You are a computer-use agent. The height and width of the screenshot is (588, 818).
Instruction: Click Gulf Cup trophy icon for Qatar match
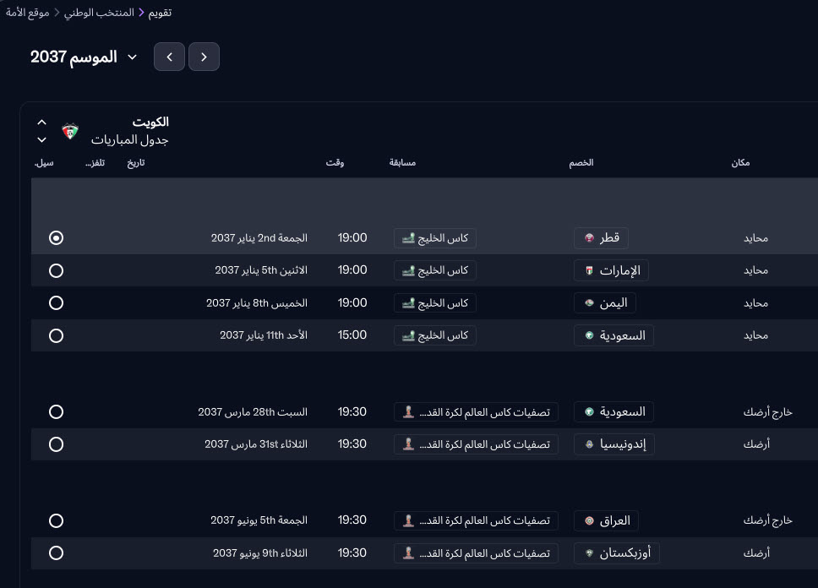pos(408,238)
